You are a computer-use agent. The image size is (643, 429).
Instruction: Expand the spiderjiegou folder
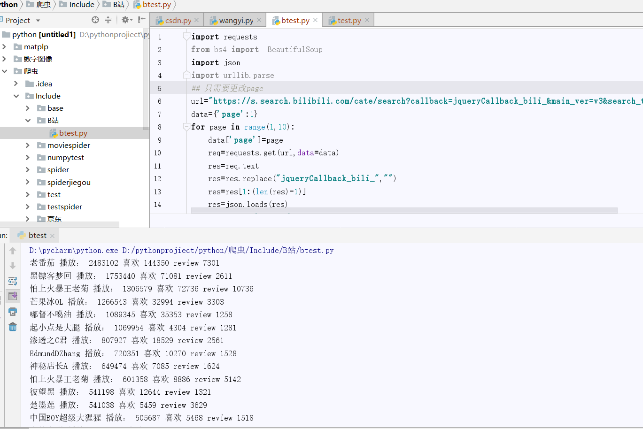pyautogui.click(x=28, y=182)
